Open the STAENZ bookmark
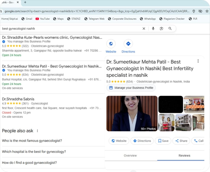210x172 pixels. point(74,19)
